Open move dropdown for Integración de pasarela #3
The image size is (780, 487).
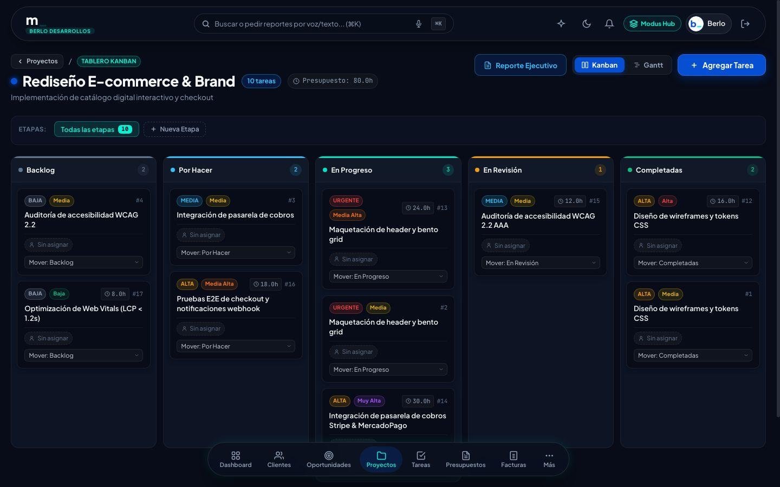[x=236, y=253]
